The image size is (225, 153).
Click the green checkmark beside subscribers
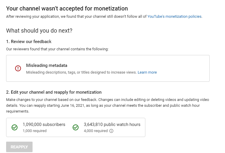(14, 127)
